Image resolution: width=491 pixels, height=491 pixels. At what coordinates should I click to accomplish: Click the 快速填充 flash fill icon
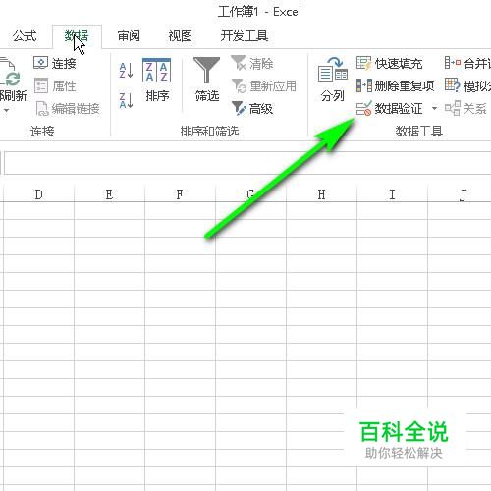pyautogui.click(x=363, y=63)
